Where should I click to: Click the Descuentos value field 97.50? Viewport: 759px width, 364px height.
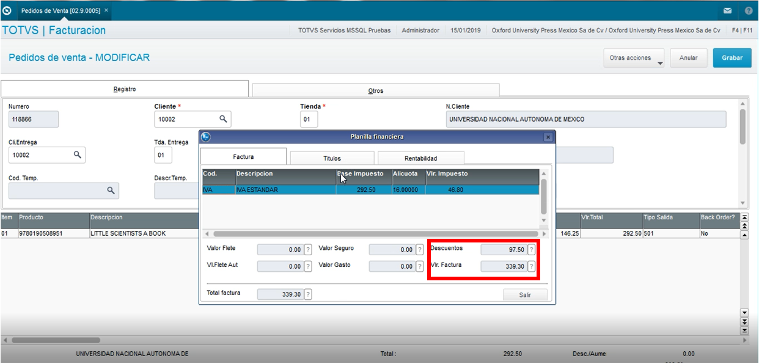pyautogui.click(x=504, y=249)
